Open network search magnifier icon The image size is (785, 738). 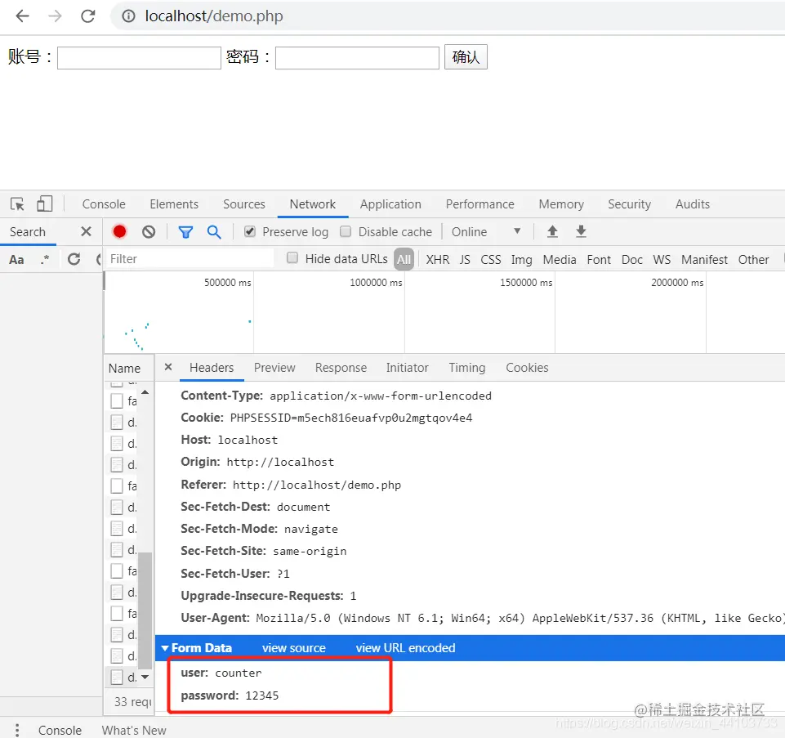[x=214, y=231]
